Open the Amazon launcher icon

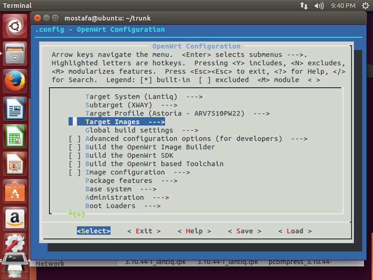(x=15, y=219)
